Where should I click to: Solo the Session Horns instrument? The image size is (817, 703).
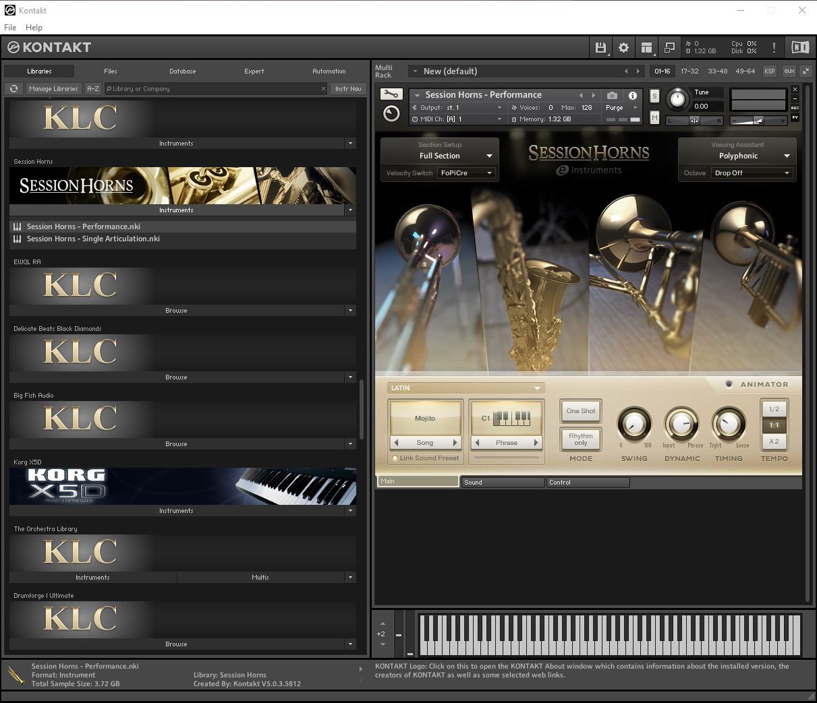tap(654, 96)
